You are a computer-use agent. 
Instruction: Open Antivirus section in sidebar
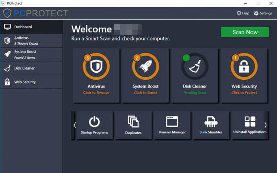click(31, 41)
